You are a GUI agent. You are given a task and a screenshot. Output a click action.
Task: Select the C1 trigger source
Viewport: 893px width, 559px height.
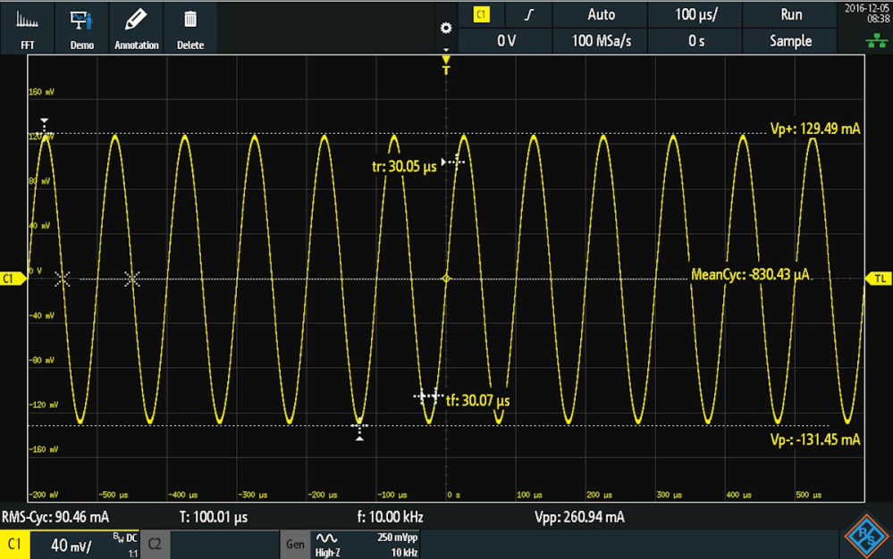[482, 14]
